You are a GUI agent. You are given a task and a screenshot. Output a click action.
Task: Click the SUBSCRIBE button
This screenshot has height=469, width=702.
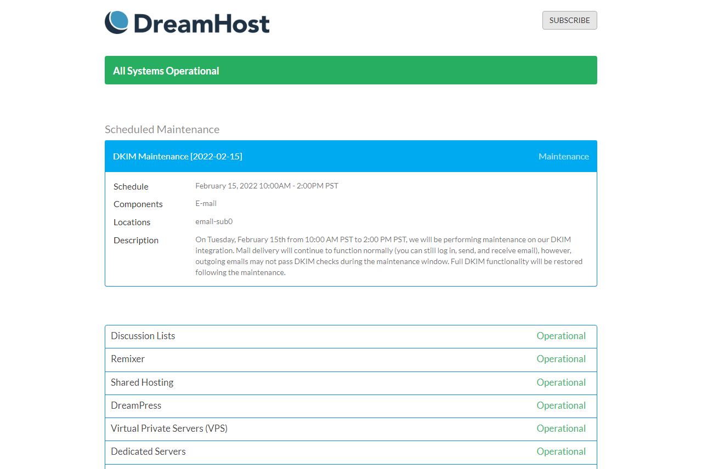tap(570, 20)
